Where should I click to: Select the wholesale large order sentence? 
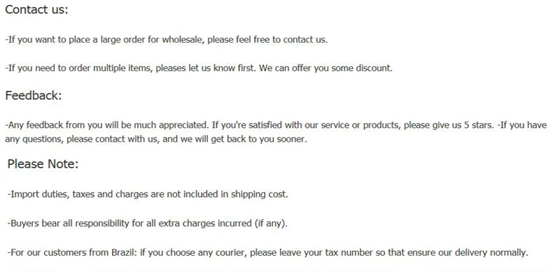point(166,40)
